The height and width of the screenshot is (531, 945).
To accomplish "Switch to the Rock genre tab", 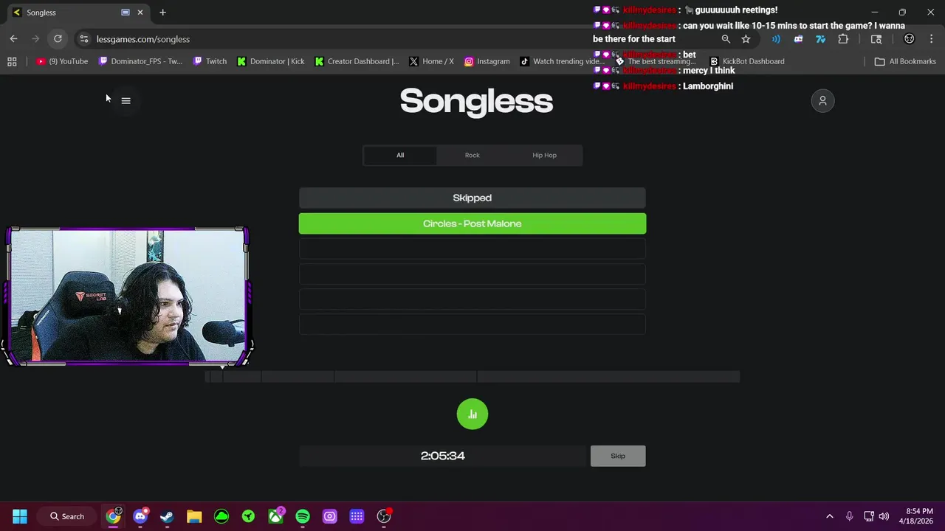I will [x=472, y=155].
